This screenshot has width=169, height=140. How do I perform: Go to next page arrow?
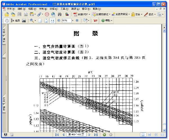pyautogui.click(x=90, y=134)
